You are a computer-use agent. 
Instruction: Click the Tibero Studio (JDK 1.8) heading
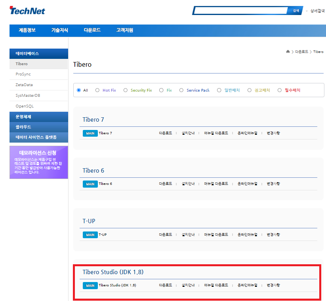113,272
